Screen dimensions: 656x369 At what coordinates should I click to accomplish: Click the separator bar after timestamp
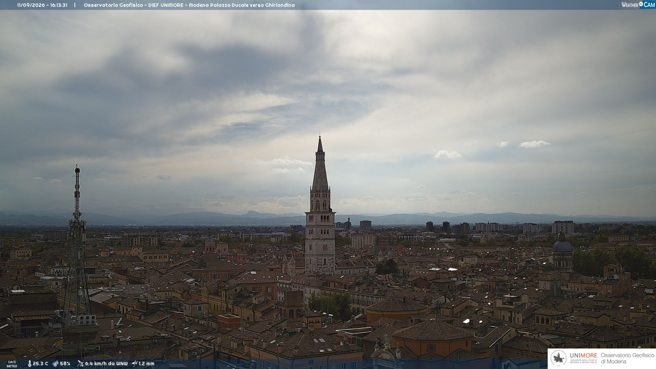(75, 5)
